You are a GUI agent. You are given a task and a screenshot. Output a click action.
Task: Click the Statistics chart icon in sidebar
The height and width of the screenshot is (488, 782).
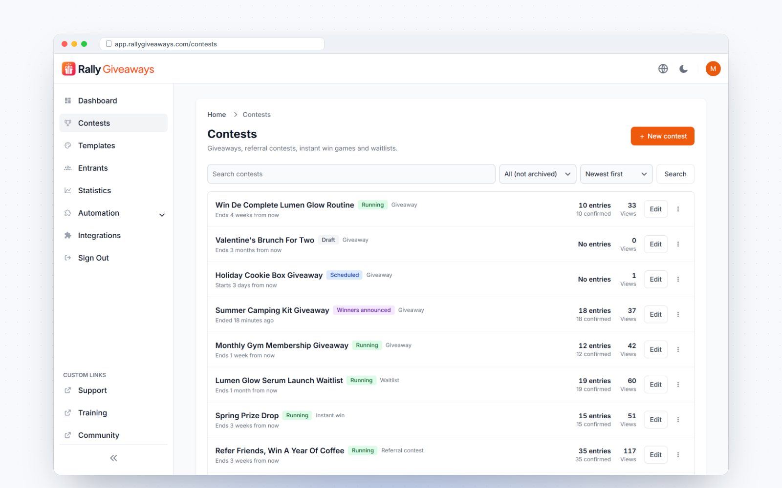click(68, 190)
